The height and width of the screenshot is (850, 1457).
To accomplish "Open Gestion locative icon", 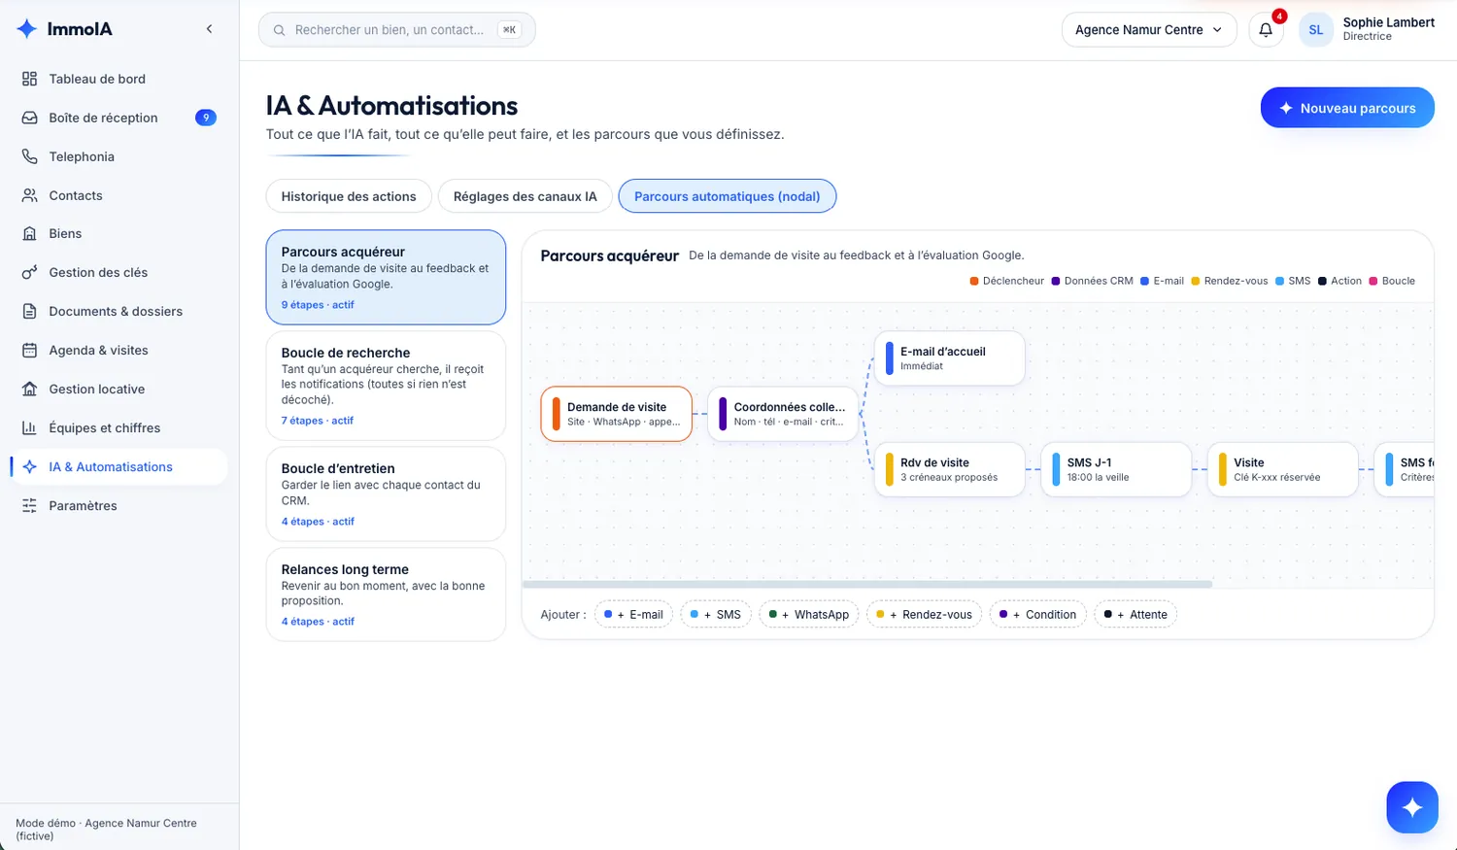I will tap(29, 389).
